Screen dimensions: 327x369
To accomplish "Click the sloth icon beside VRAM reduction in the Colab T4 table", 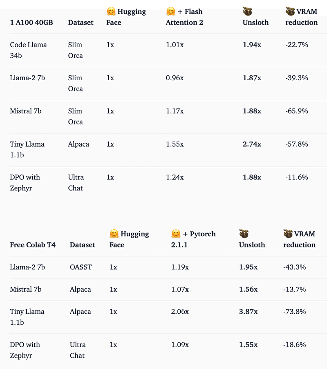I will coord(288,234).
